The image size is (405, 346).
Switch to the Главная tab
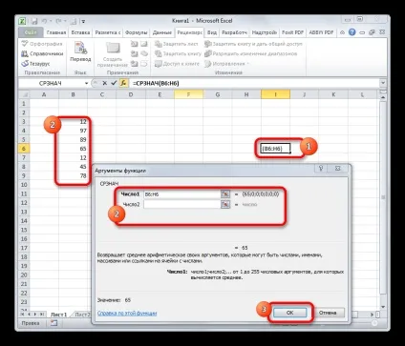[56, 32]
